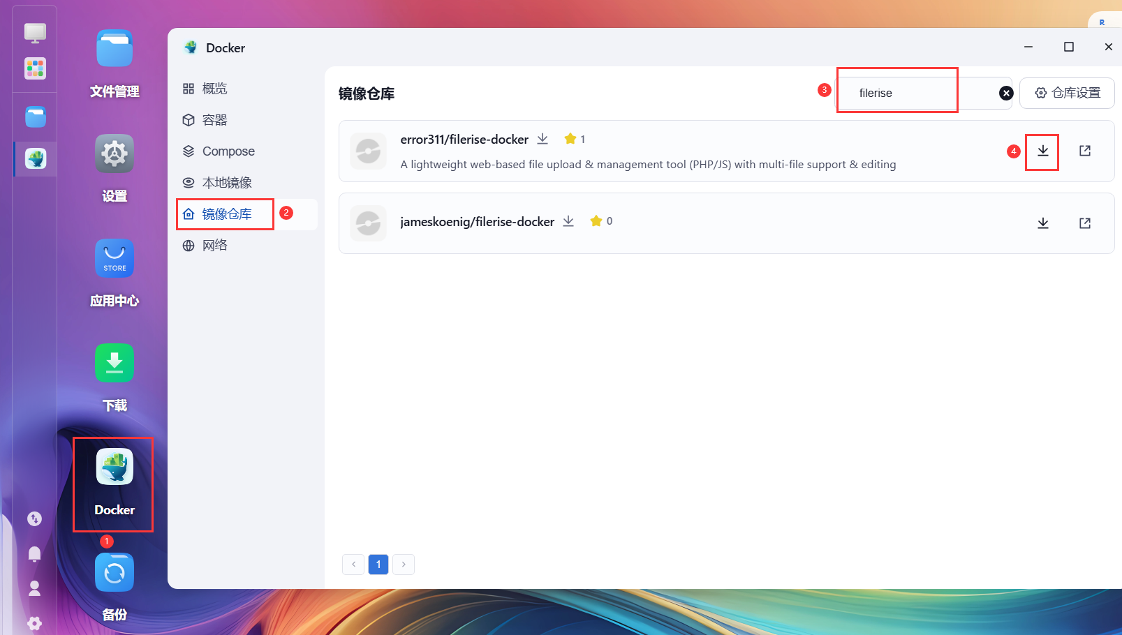This screenshot has width=1122, height=635.
Task: Select 网络 in the sidebar
Action: [x=214, y=245]
